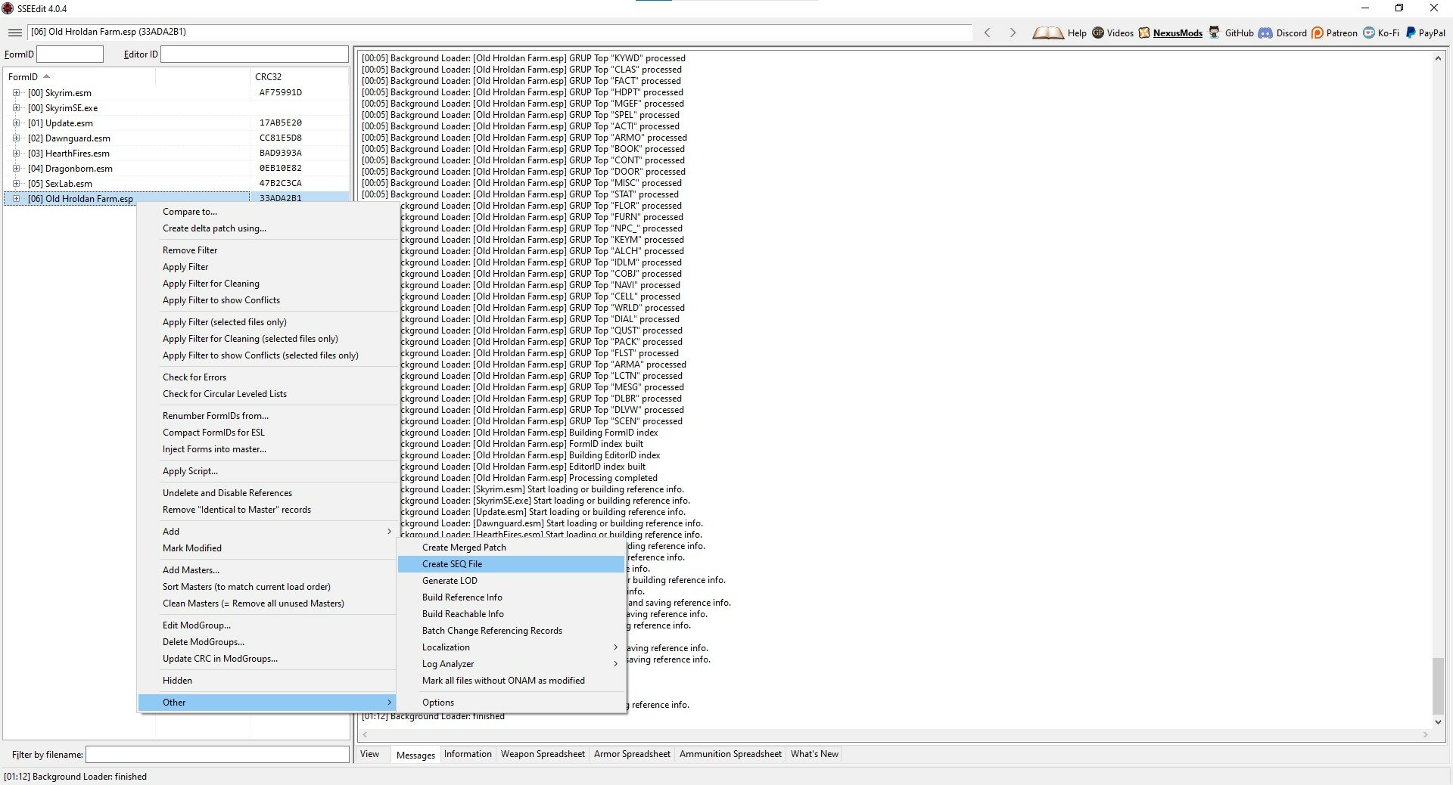Open the What's New tab
The image size is (1453, 785).
pos(814,754)
